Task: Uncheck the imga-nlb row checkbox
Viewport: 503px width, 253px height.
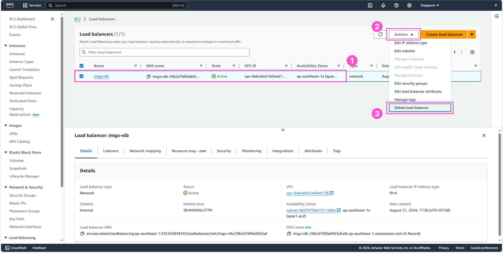Action: (x=81, y=76)
